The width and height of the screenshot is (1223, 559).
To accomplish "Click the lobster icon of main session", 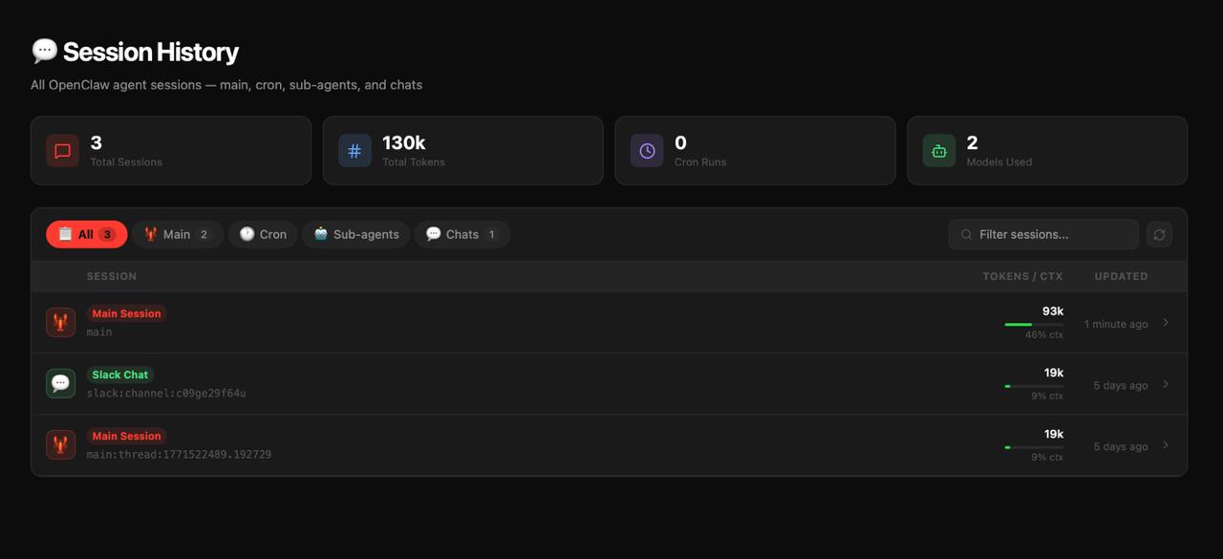I will point(61,322).
